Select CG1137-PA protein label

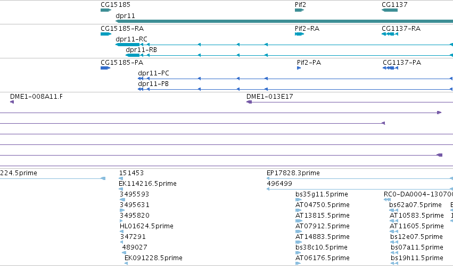(x=401, y=63)
